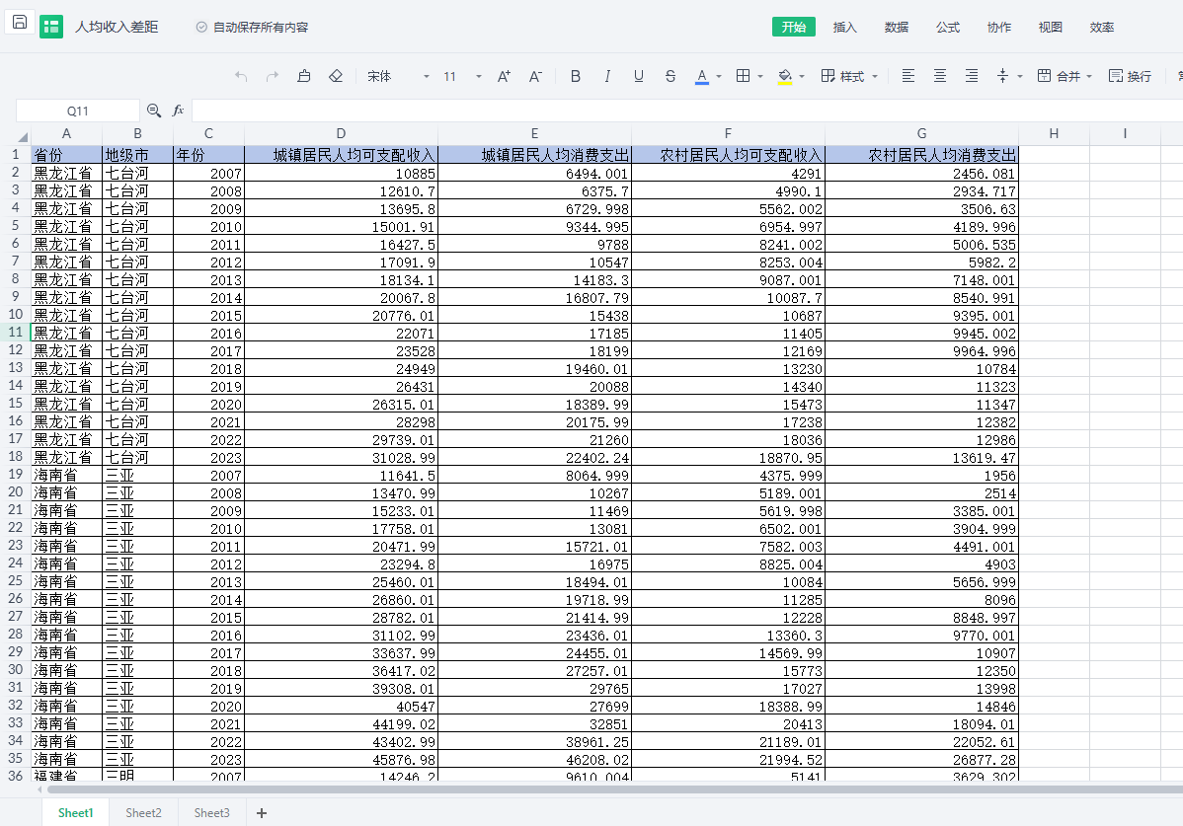Decrease font size with A- icon

pos(535,76)
